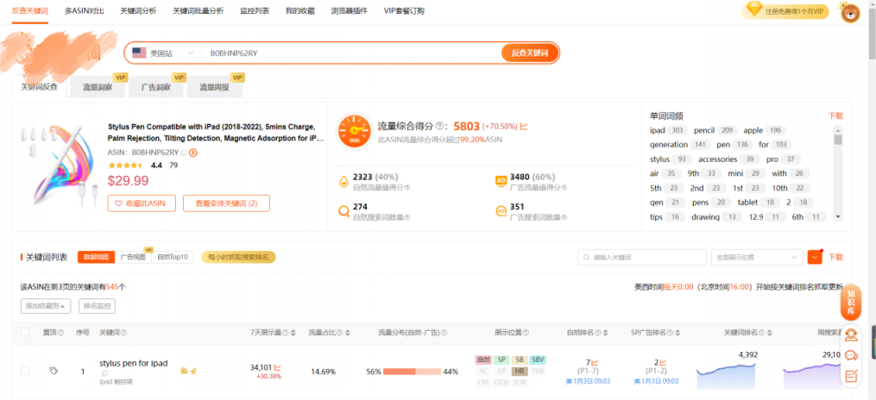Tick the checkbox for stylus pen for ipad row
This screenshot has width=876, height=400.
click(24, 371)
